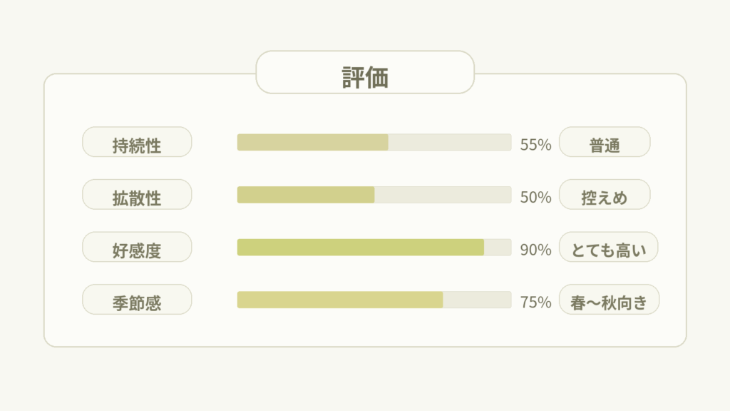This screenshot has height=411, width=730.
Task: Click the unfilled part of 拡散性 bar
Action: pyautogui.click(x=443, y=195)
